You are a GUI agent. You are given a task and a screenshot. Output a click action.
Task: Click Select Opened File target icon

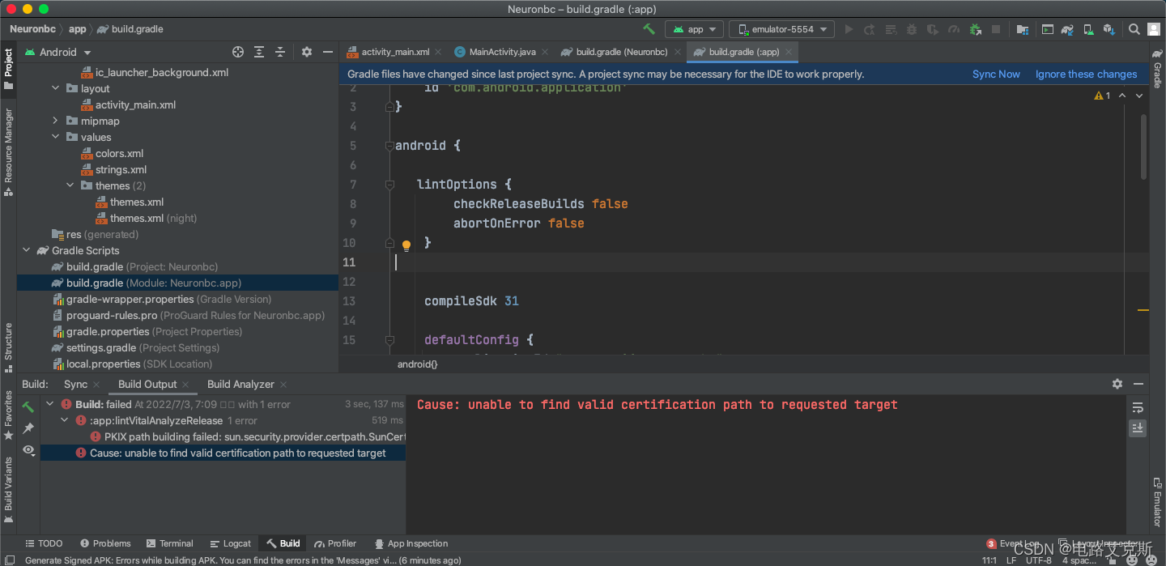(x=238, y=52)
